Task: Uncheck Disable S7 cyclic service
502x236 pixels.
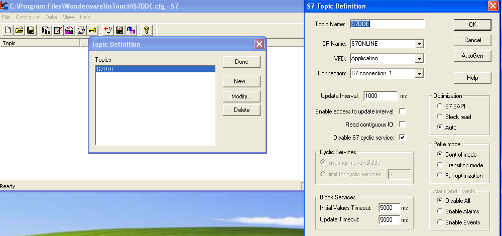Action: [x=402, y=137]
